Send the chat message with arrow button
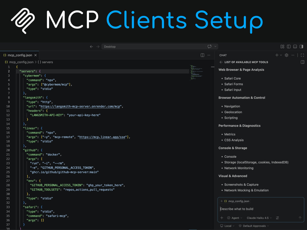Screen dimensions: 307x230 click(300, 218)
